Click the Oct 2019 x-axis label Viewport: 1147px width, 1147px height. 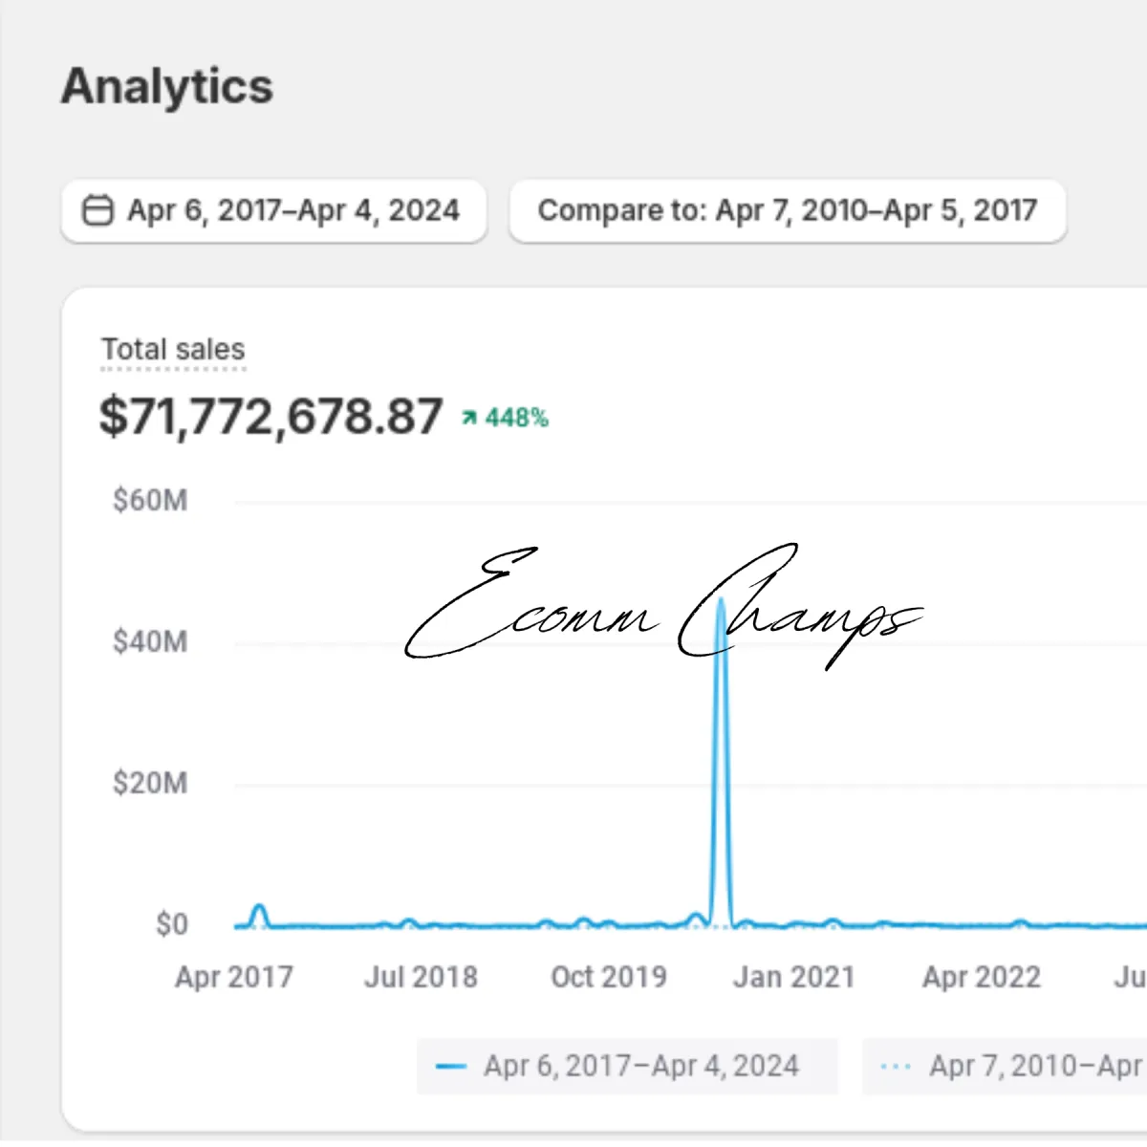[x=609, y=977]
